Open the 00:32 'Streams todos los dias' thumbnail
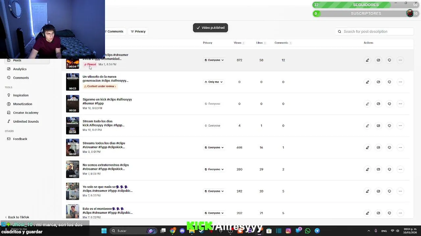 pyautogui.click(x=73, y=147)
